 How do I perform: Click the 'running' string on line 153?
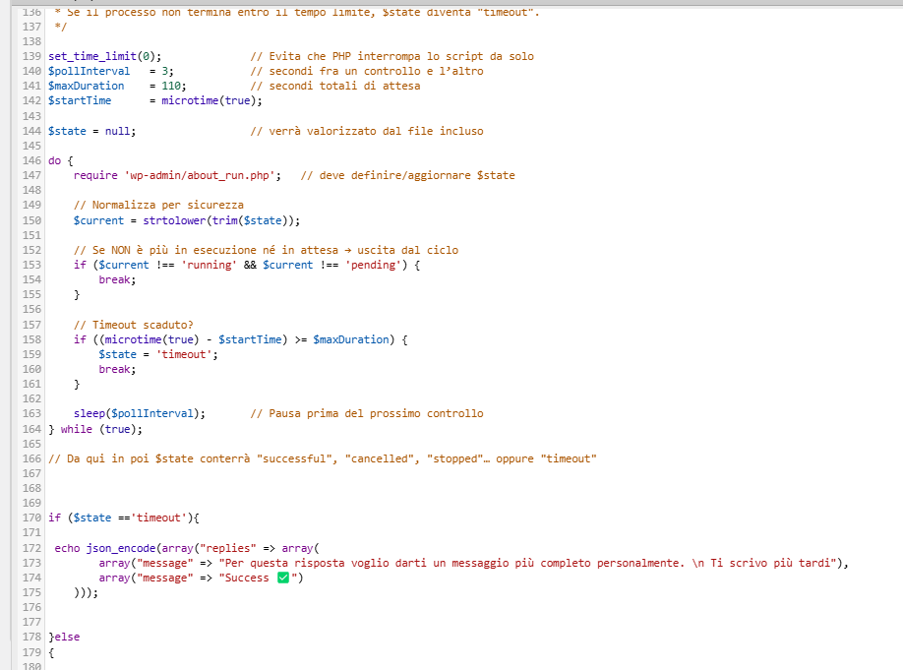(210, 265)
